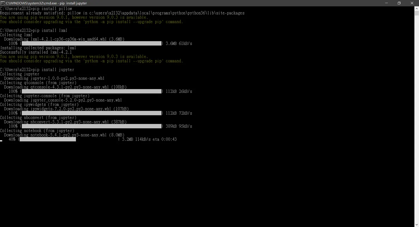Screen dimensions: 419x227
Task: Click the ipywidgets 112kB progress bar
Action: pyautogui.click(x=92, y=113)
